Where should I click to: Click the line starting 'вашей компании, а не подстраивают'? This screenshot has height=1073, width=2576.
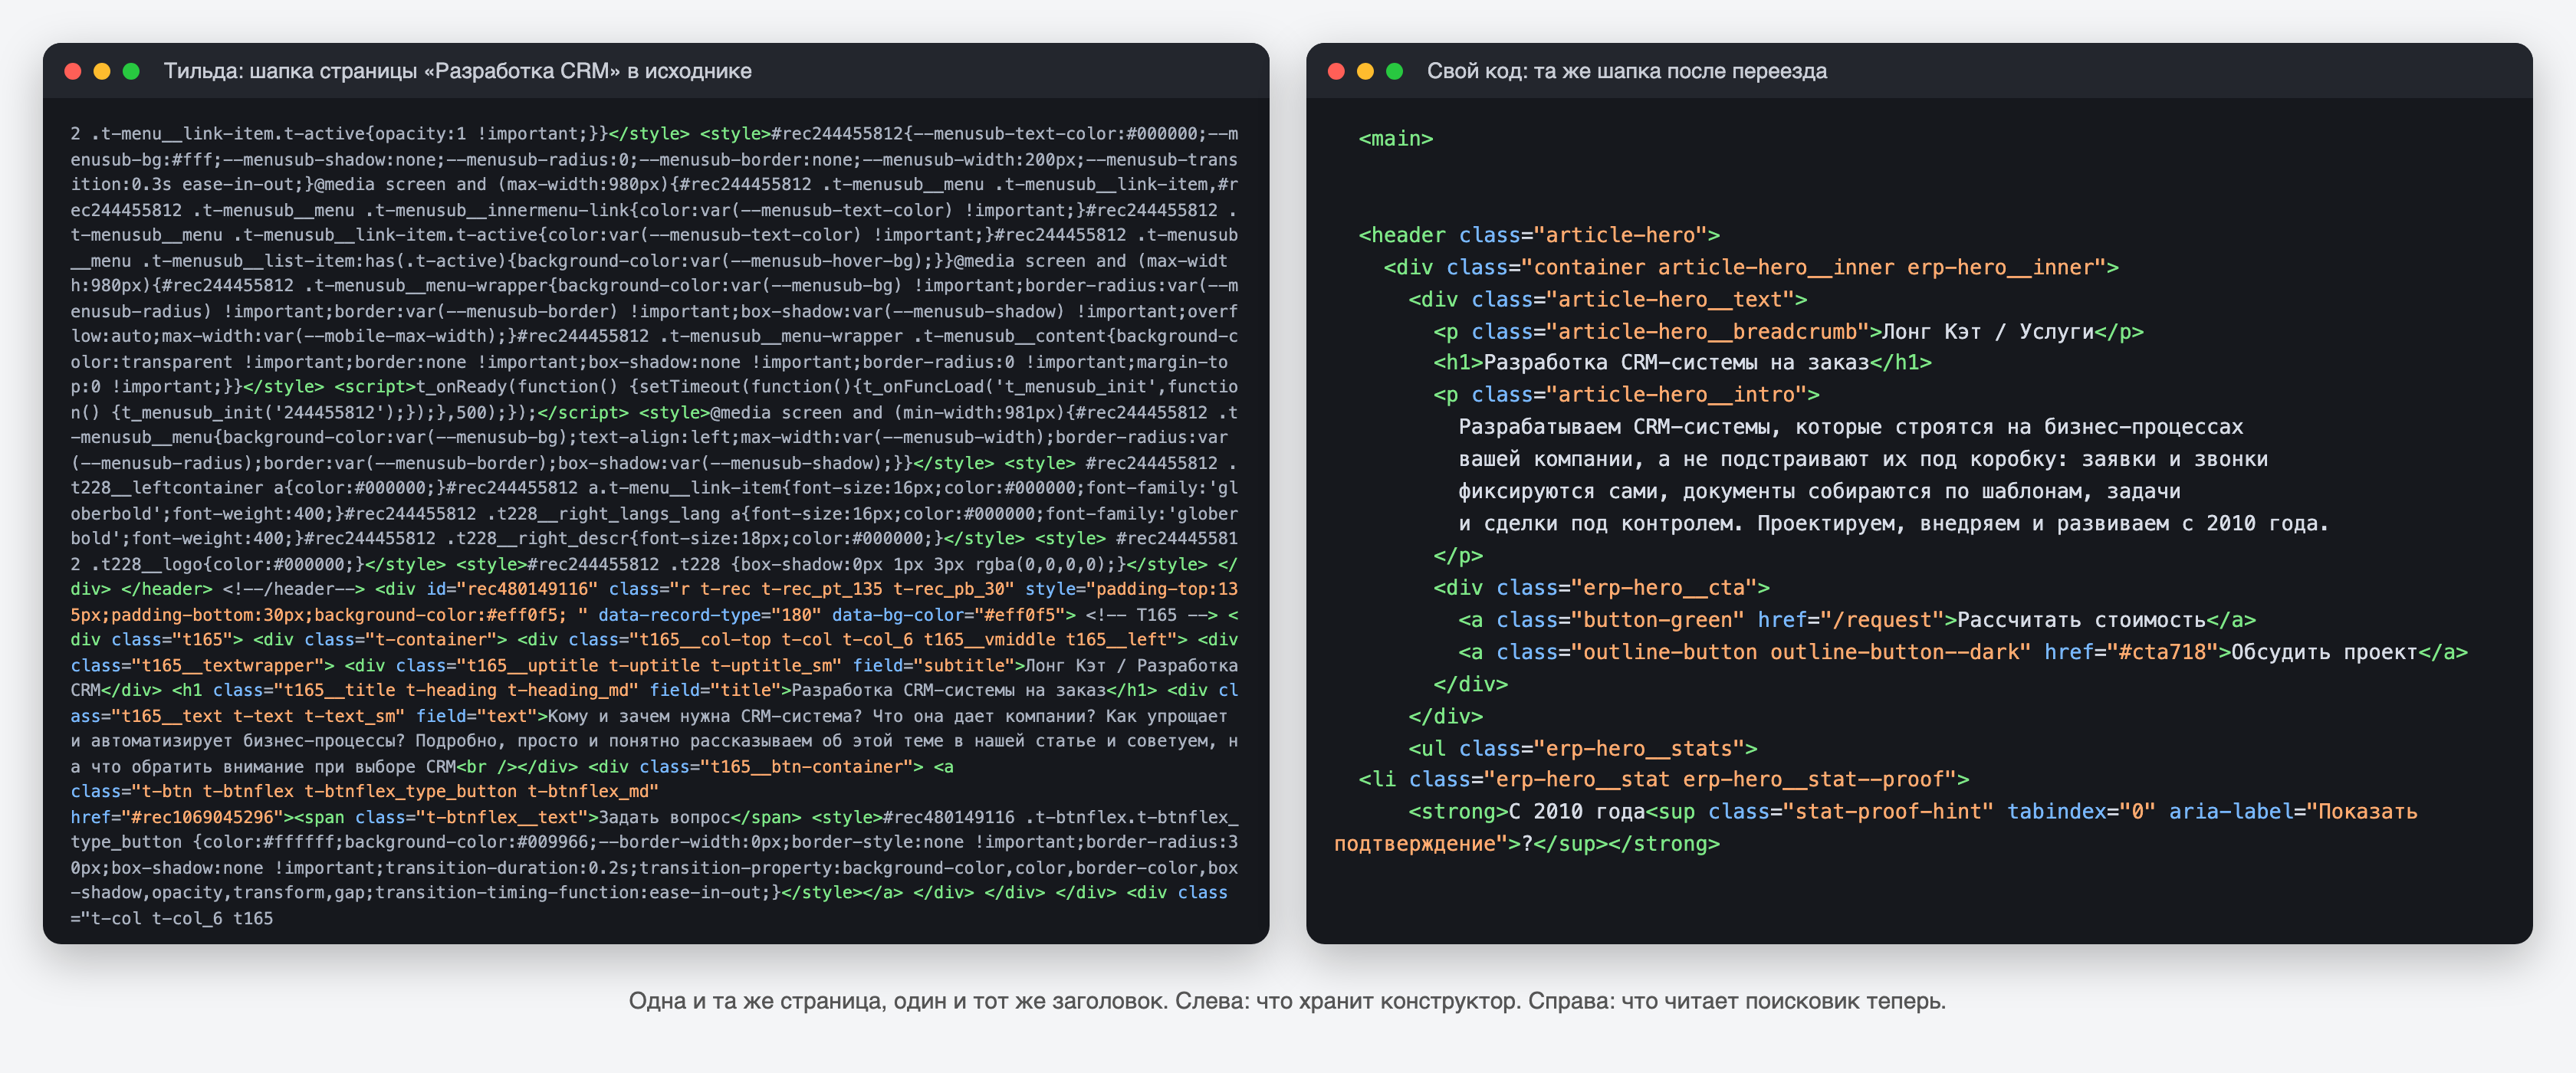point(1863,459)
